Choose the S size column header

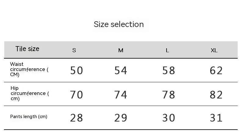tap(74, 50)
